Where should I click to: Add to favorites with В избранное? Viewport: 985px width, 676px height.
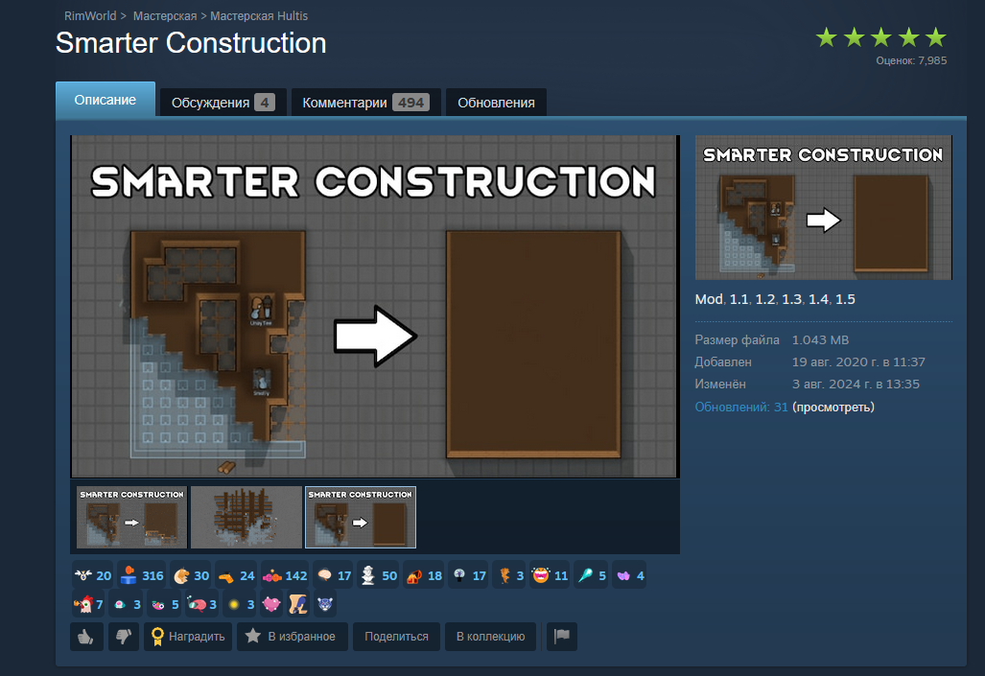point(293,637)
